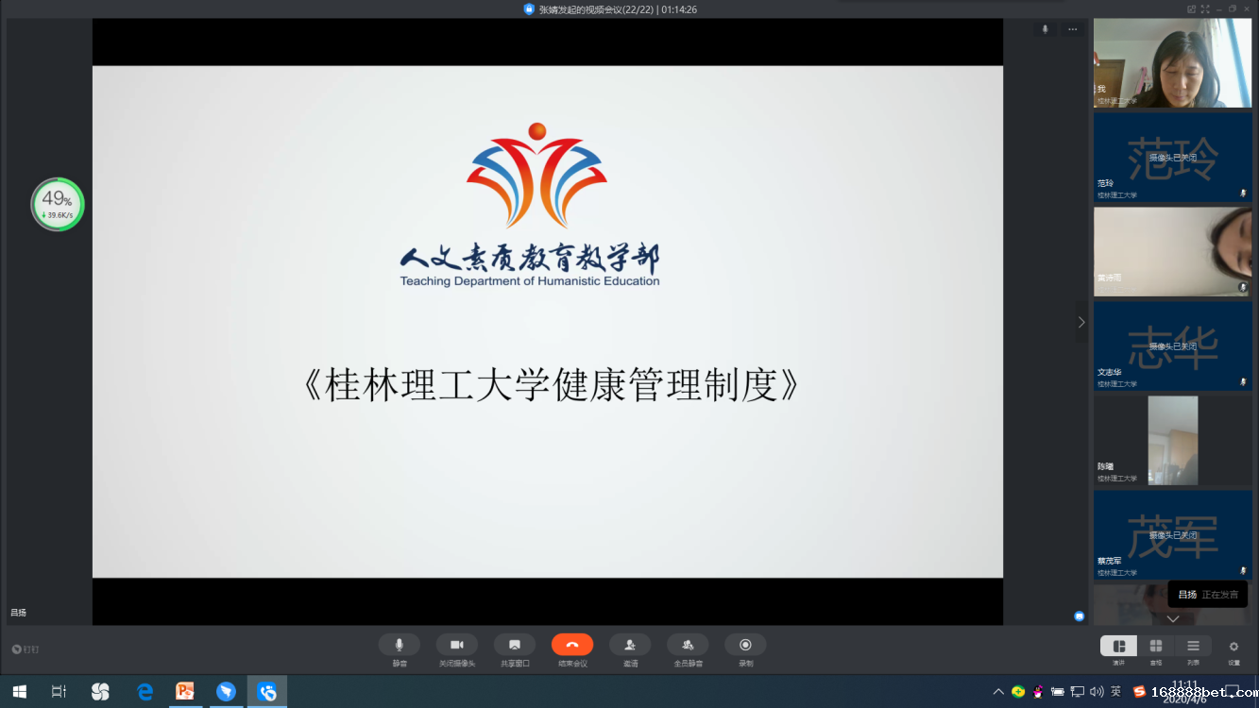Open the three-dots menu above shared screen

(x=1073, y=30)
